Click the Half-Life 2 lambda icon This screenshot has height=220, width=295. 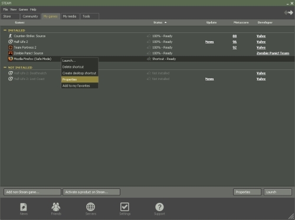11,42
